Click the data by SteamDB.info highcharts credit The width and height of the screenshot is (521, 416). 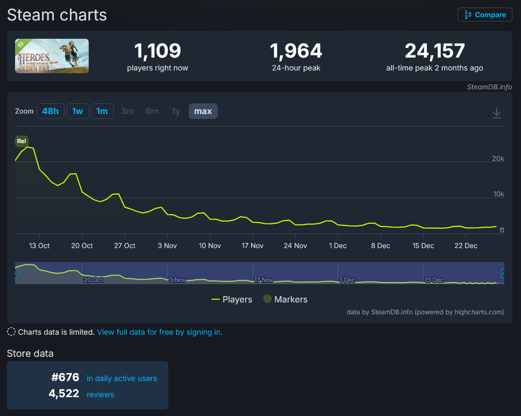pyautogui.click(x=425, y=312)
